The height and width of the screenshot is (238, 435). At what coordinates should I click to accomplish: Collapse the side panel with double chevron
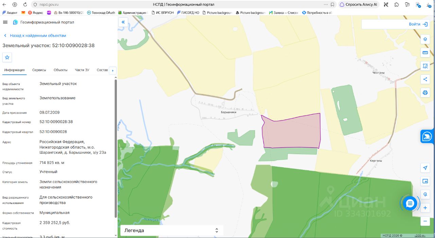click(123, 22)
